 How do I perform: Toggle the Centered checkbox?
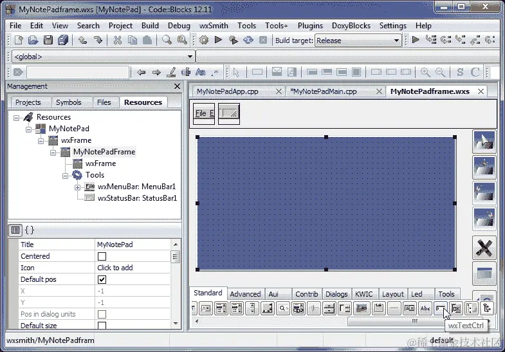point(102,256)
